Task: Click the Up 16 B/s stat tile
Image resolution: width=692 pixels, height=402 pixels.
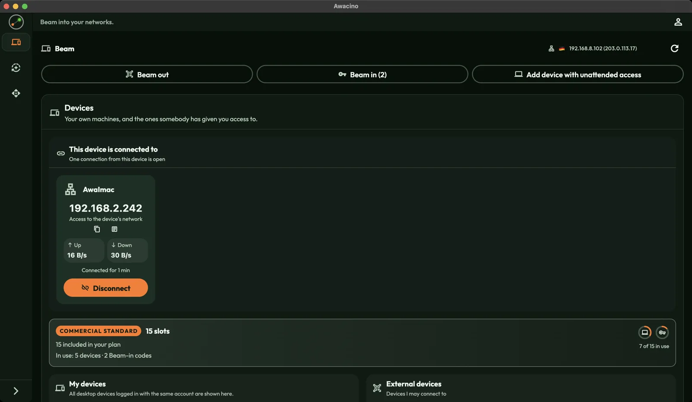Action: (84, 250)
